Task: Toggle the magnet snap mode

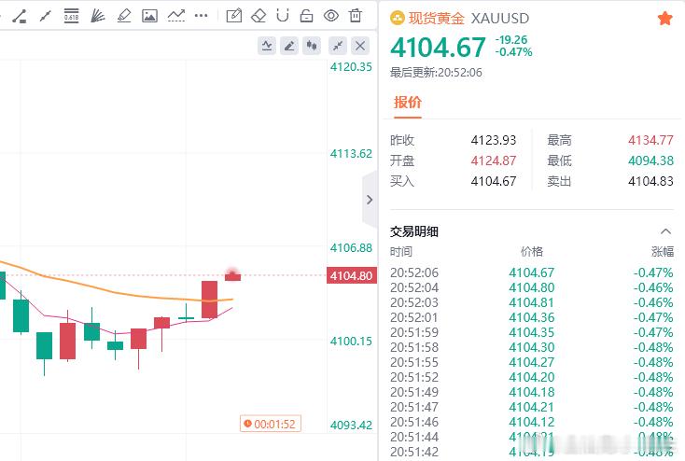Action: pyautogui.click(x=283, y=16)
